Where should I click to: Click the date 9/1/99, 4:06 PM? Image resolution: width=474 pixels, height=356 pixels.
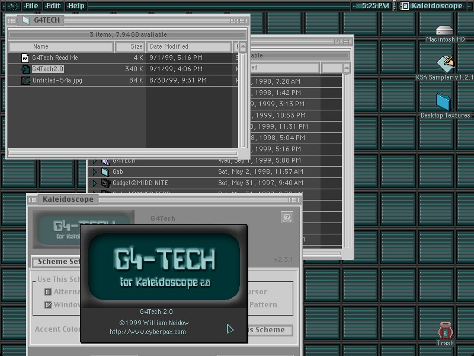pos(176,69)
